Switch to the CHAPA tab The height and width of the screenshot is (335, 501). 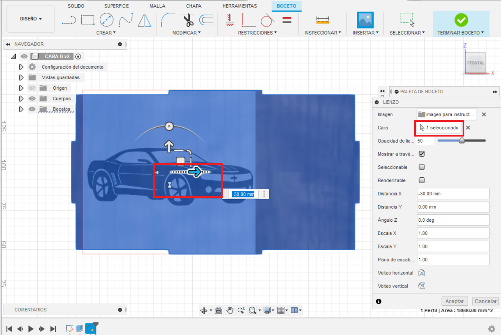point(194,6)
